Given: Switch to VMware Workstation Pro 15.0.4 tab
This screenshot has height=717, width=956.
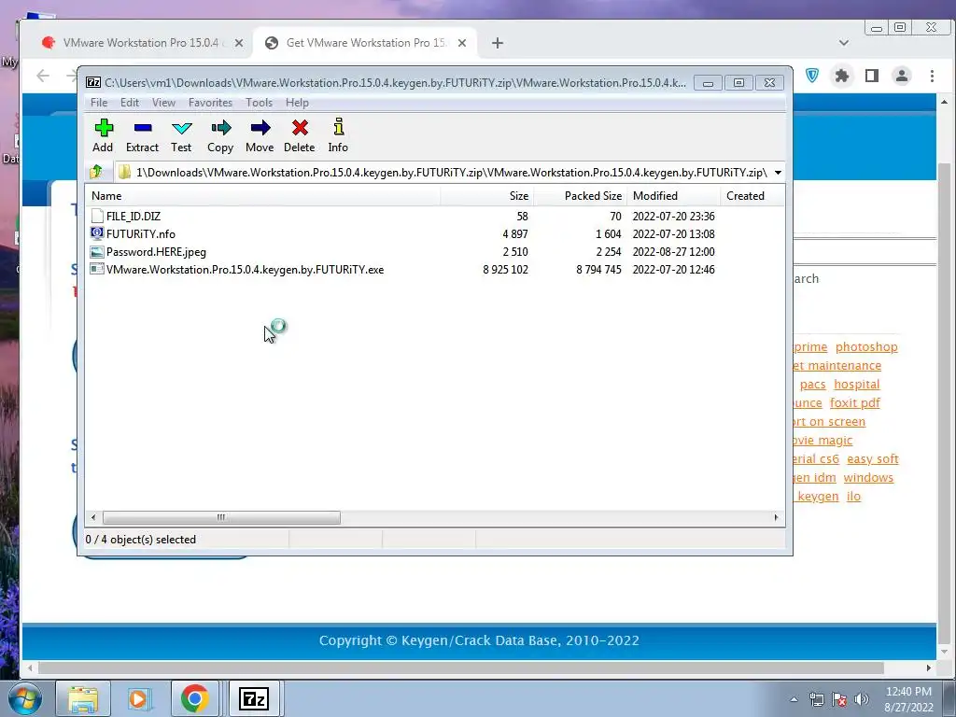Looking at the screenshot, I should [x=140, y=43].
